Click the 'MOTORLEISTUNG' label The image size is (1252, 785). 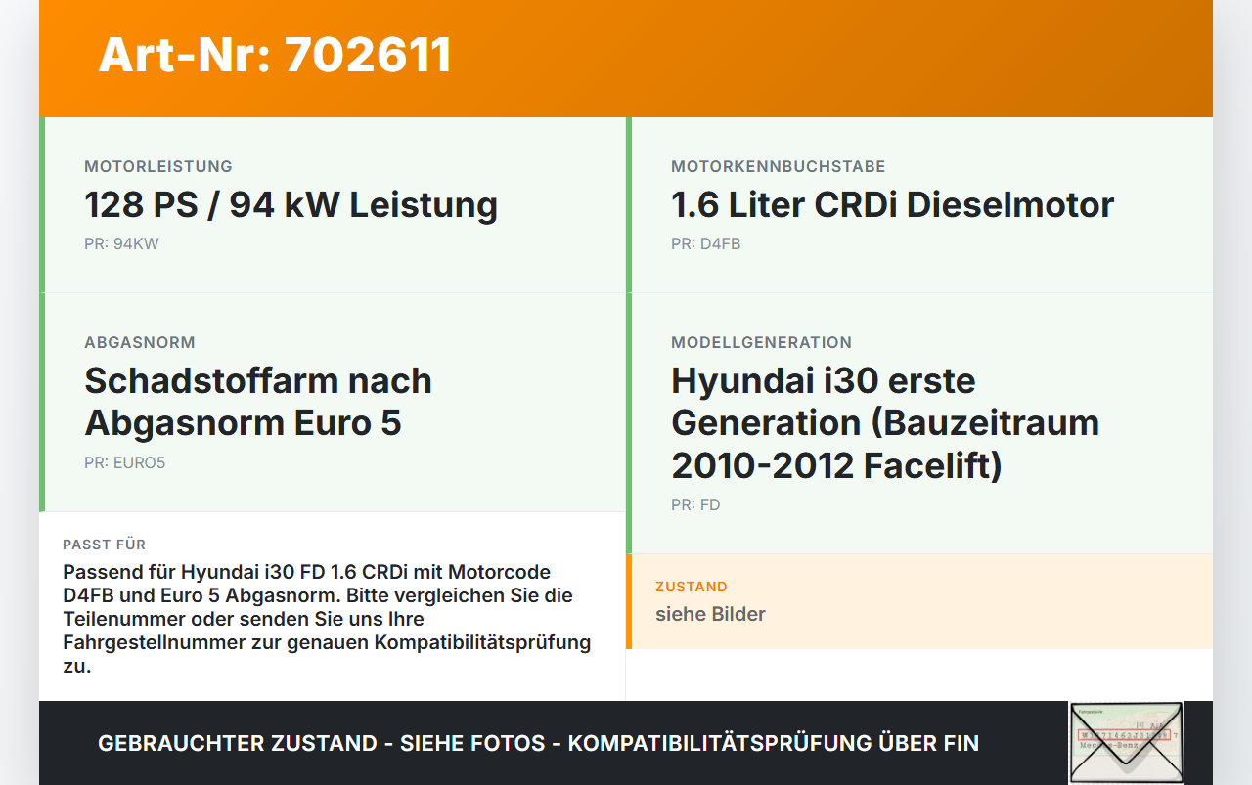(x=158, y=167)
